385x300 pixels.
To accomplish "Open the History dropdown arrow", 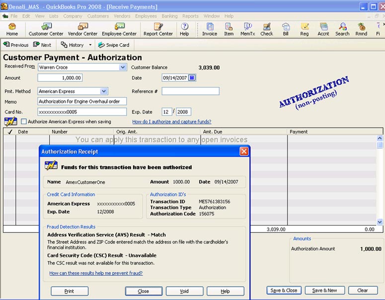I will tap(90, 45).
